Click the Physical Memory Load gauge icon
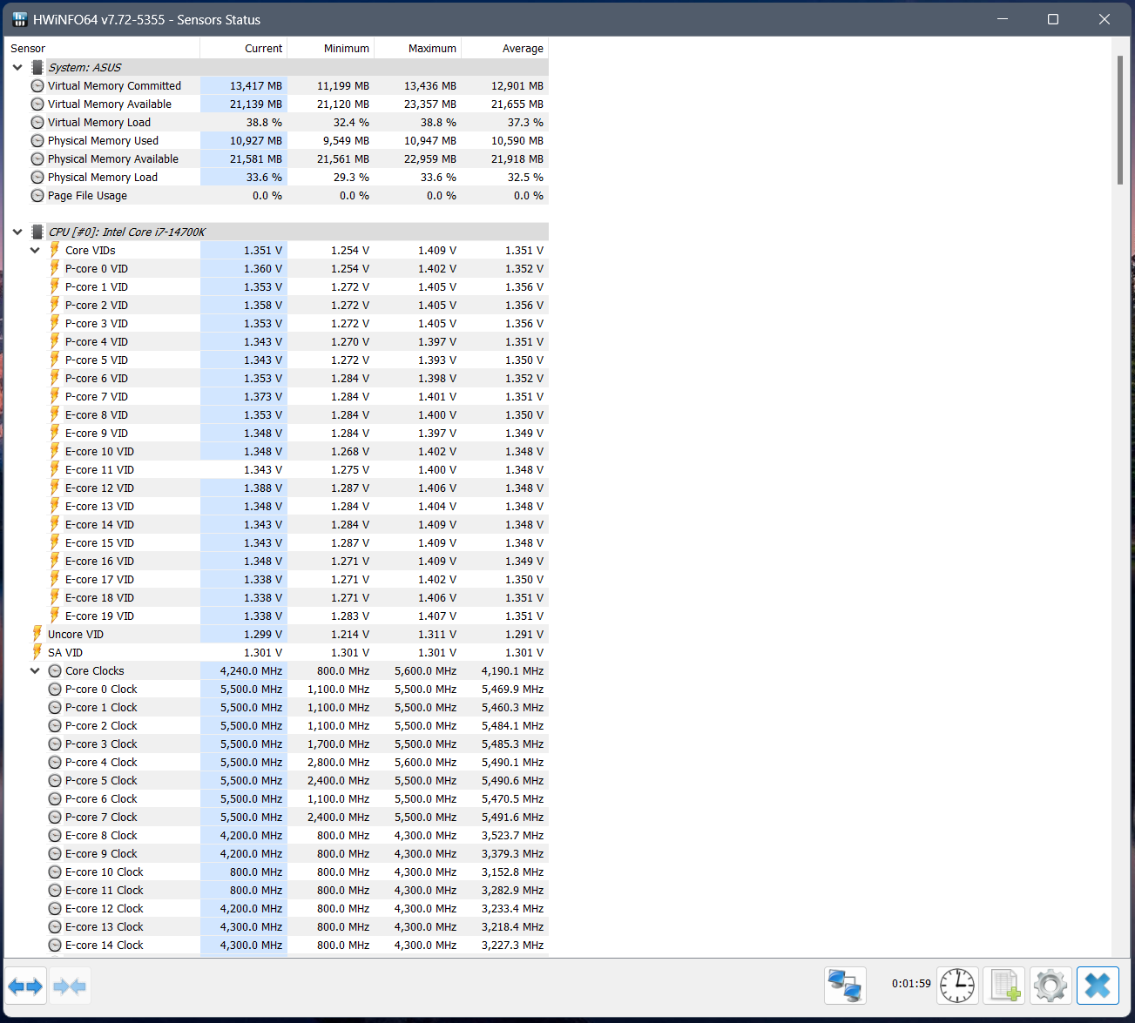This screenshot has width=1135, height=1023. click(x=37, y=177)
